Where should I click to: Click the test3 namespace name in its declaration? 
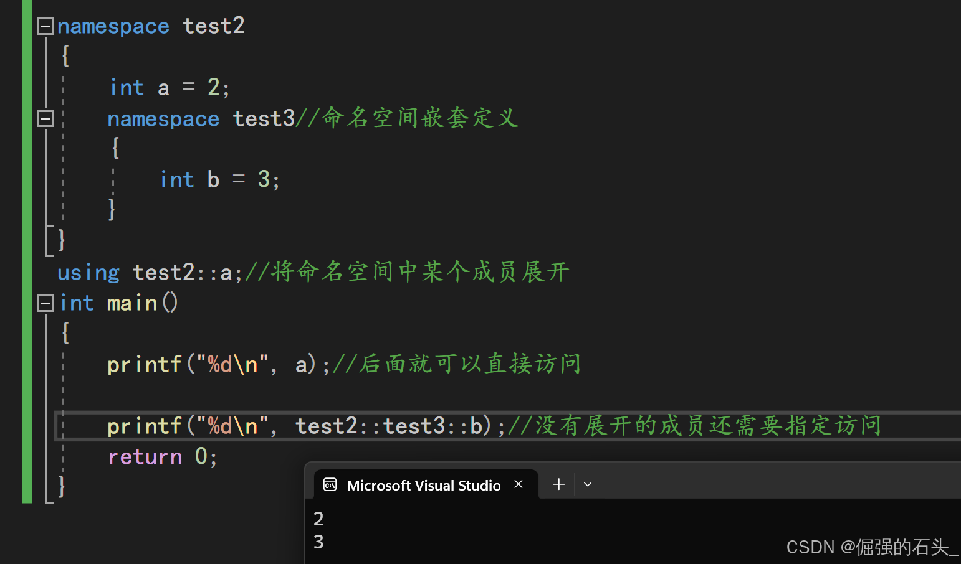(x=264, y=118)
